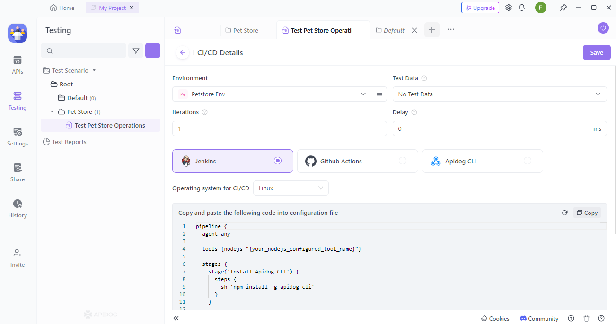Select the Github Actions option
This screenshot has width=616, height=324.
[358, 161]
